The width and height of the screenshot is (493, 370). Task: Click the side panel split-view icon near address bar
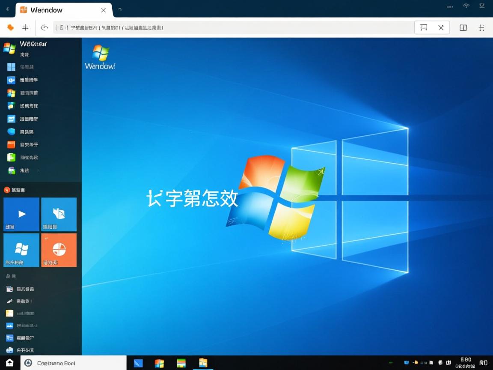click(x=463, y=27)
